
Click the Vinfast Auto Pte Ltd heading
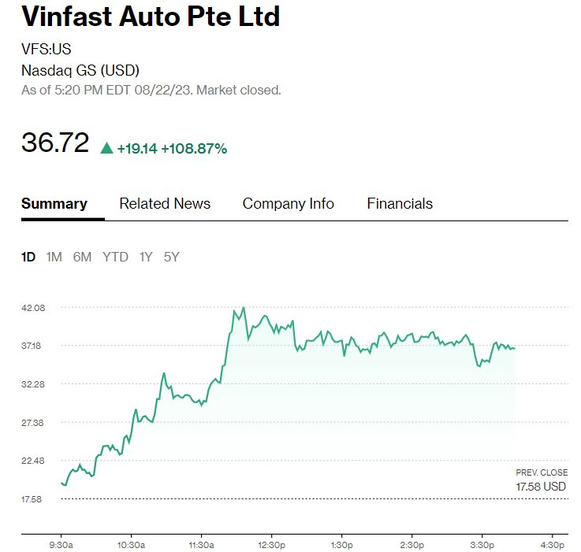pyautogui.click(x=151, y=17)
